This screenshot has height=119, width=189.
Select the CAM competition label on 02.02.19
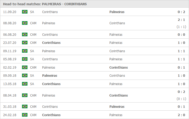pos(33,68)
